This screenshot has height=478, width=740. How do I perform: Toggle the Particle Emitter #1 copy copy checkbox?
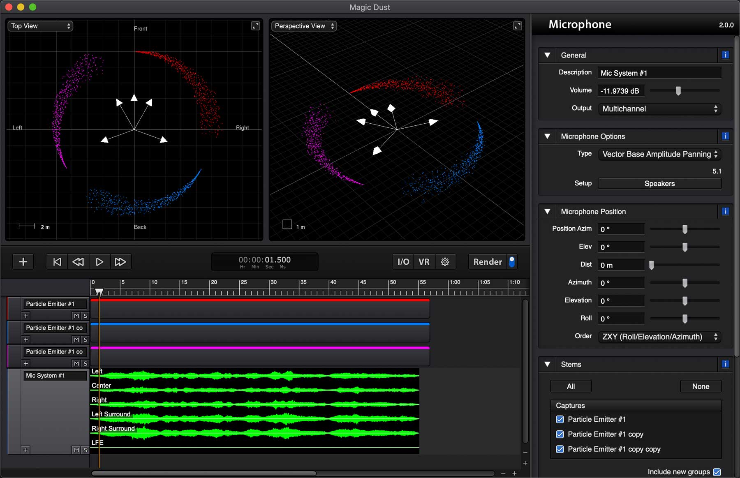pos(560,449)
